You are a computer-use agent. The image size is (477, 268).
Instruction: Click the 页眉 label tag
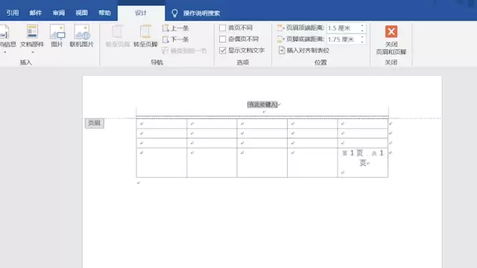pos(95,123)
